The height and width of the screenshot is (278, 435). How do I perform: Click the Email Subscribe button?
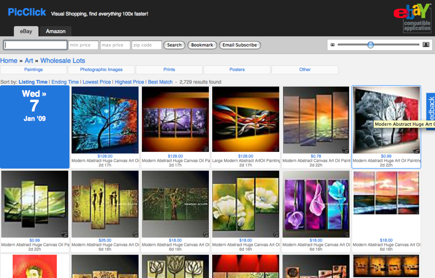(x=240, y=45)
